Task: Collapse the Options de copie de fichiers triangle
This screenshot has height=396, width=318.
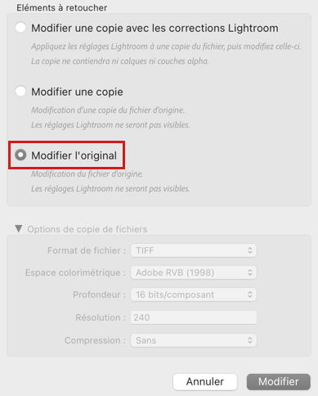Action: click(x=19, y=228)
